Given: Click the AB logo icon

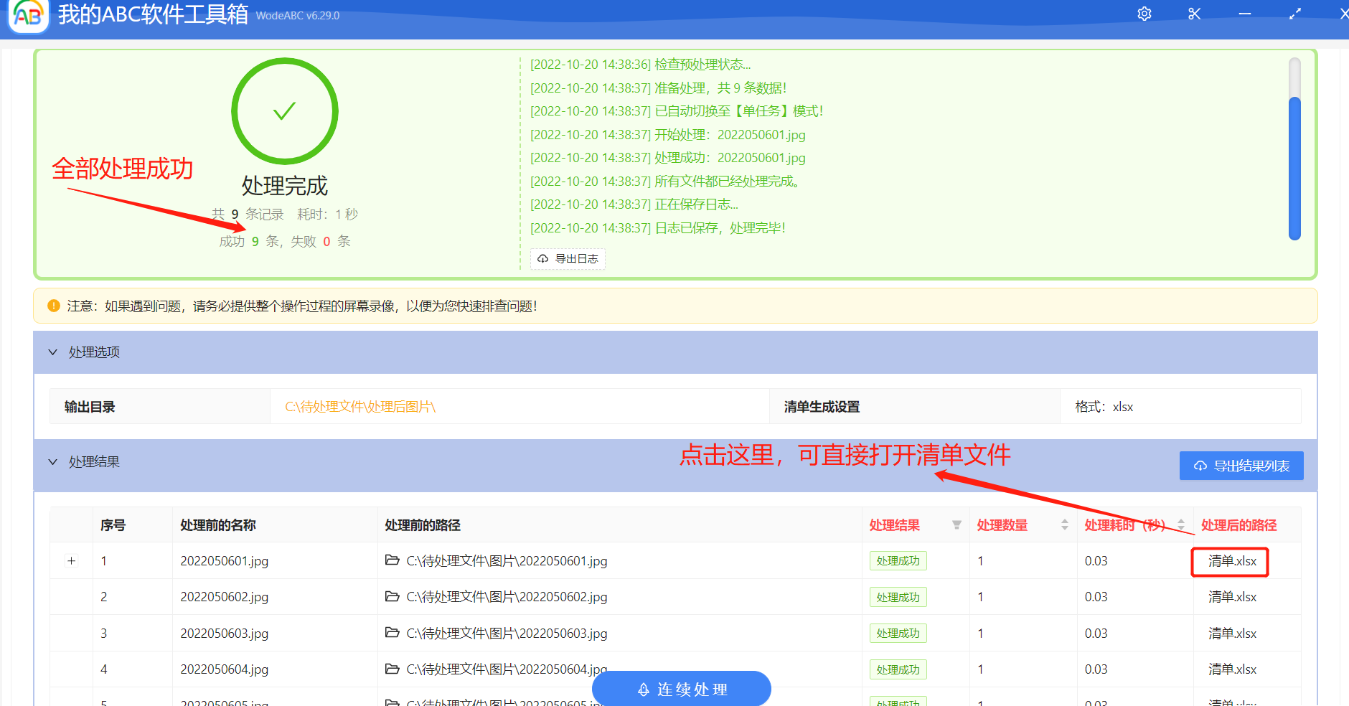Looking at the screenshot, I should (27, 17).
